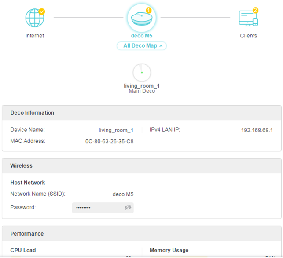
Task: Select the living_room_1 device name value
Action: pos(116,130)
